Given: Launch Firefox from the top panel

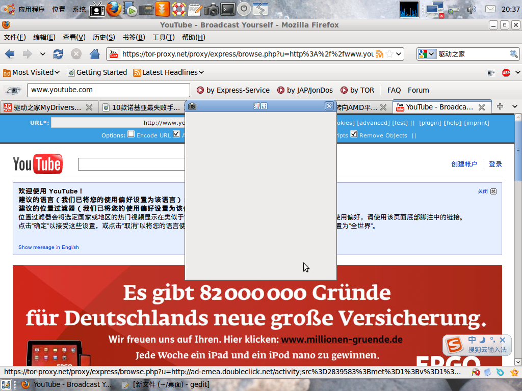Looking at the screenshot, I should coord(114,9).
